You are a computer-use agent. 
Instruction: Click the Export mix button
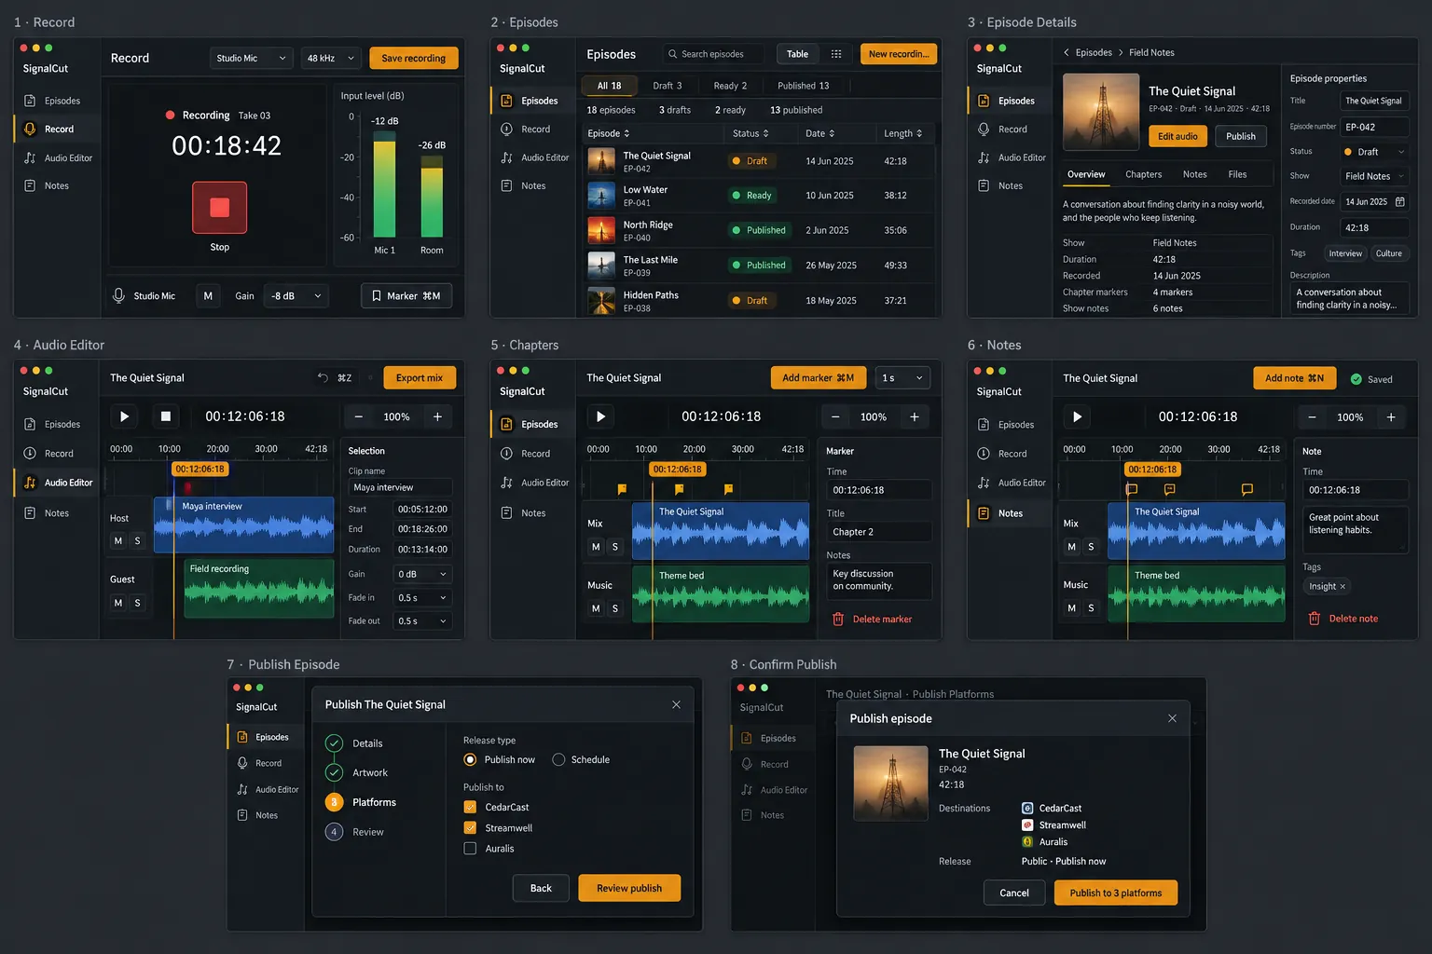click(x=419, y=377)
